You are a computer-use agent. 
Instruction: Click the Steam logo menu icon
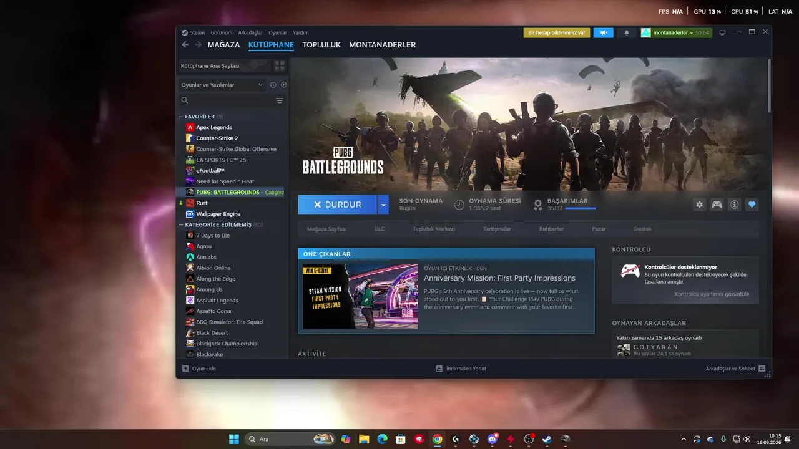click(185, 32)
